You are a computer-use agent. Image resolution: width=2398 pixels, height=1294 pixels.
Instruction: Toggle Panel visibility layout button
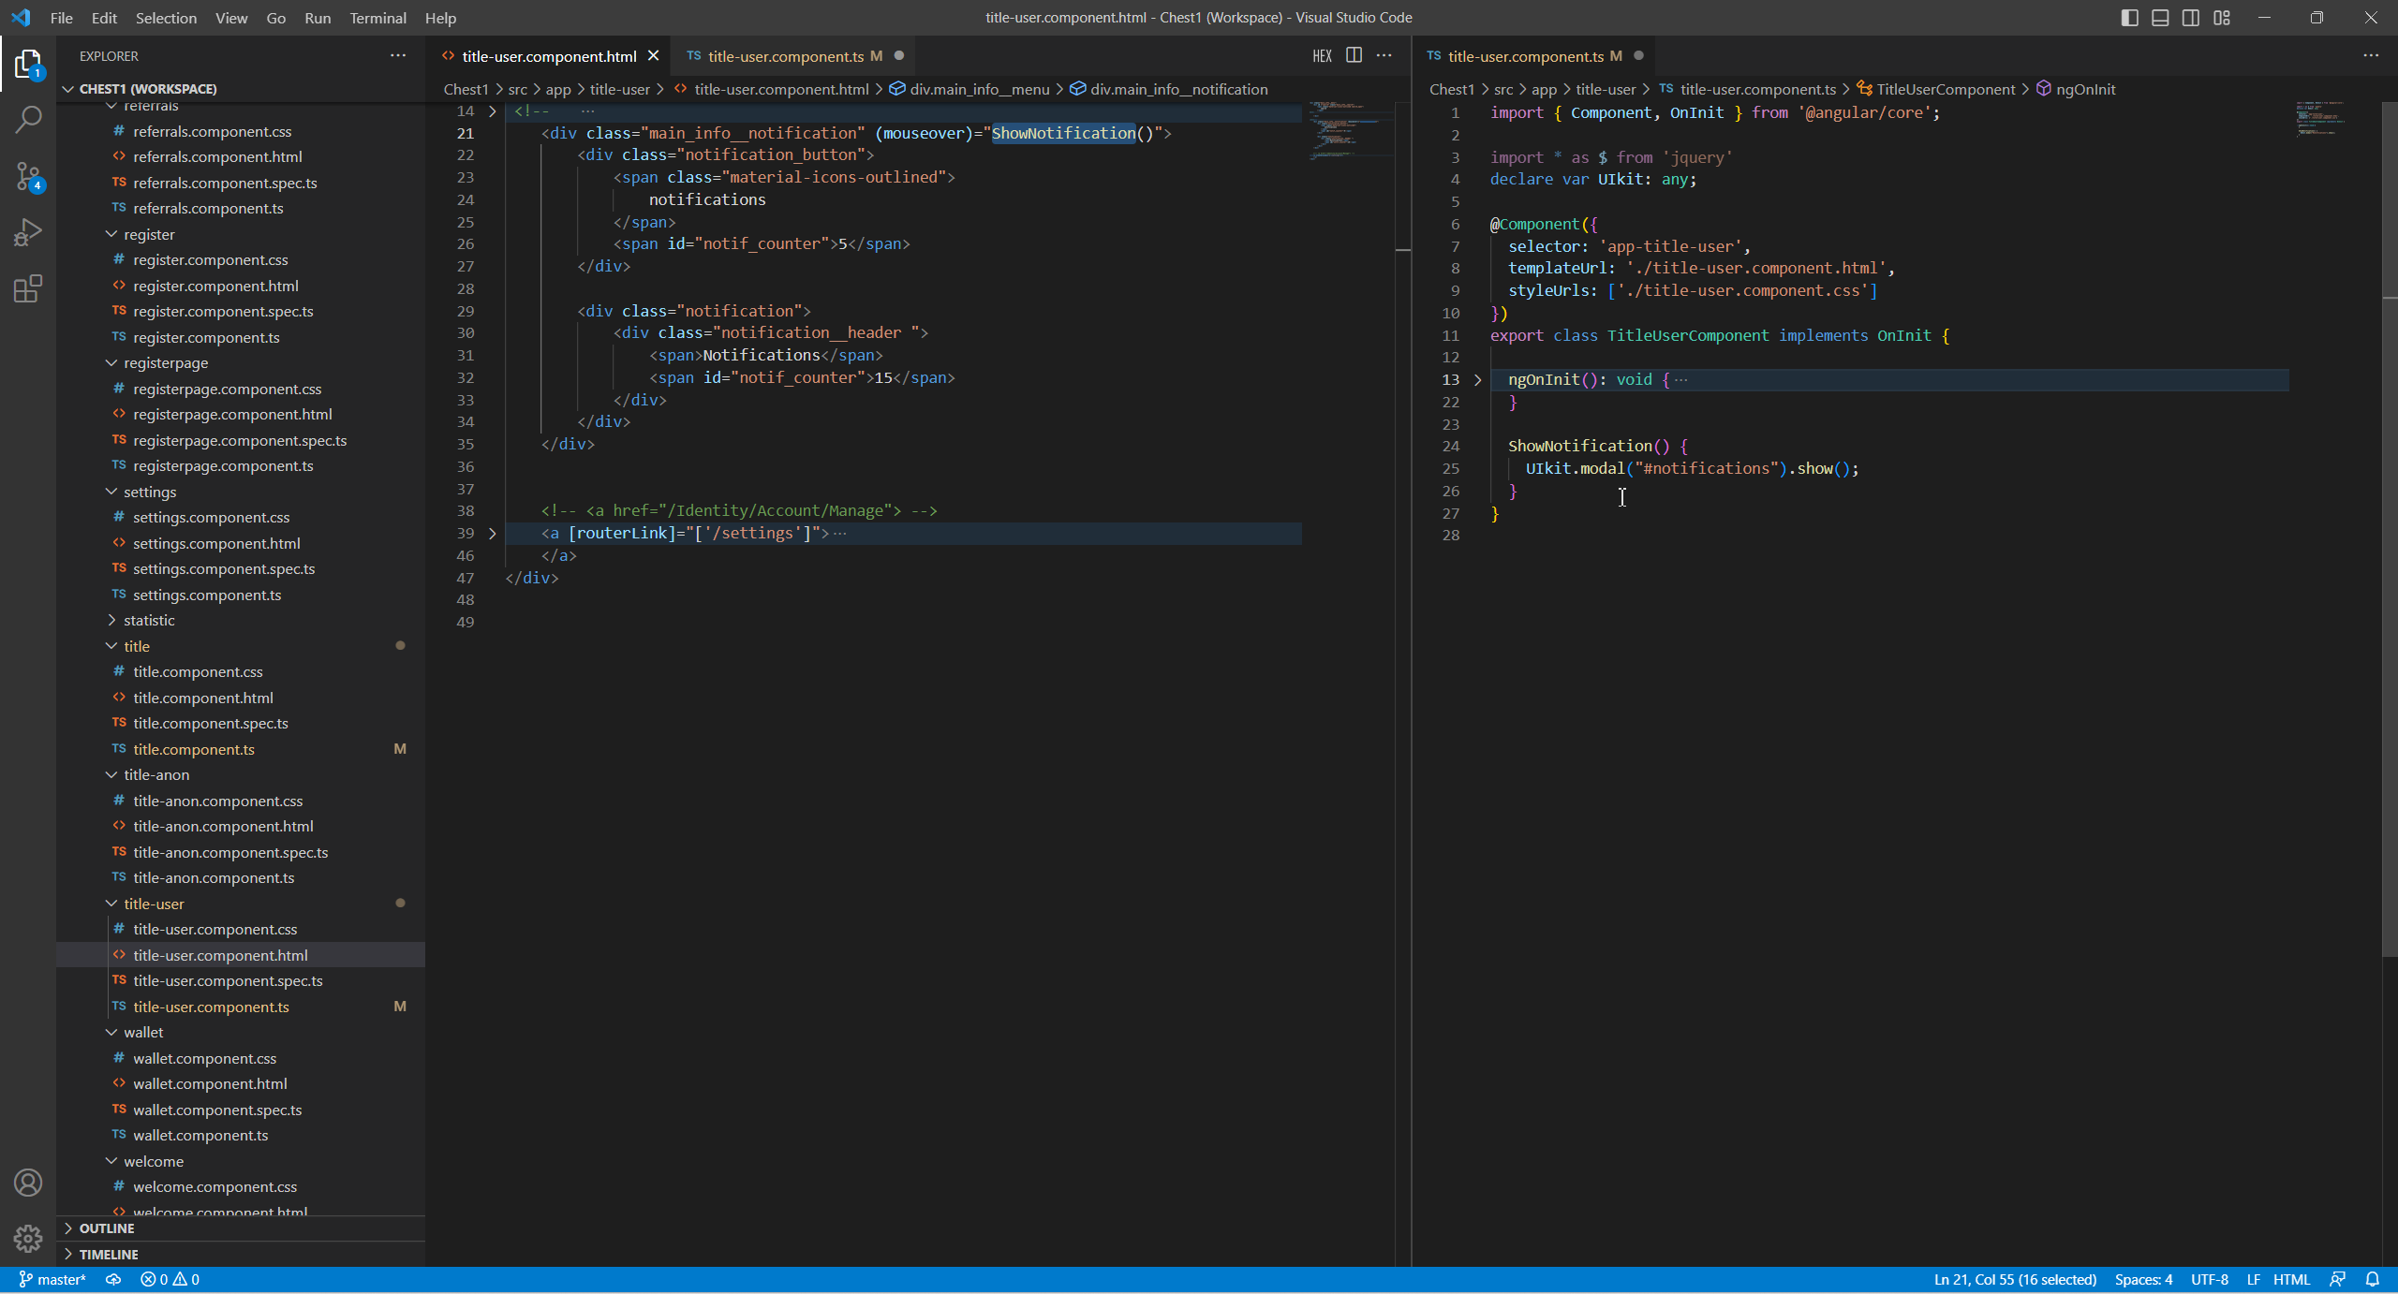2160,18
